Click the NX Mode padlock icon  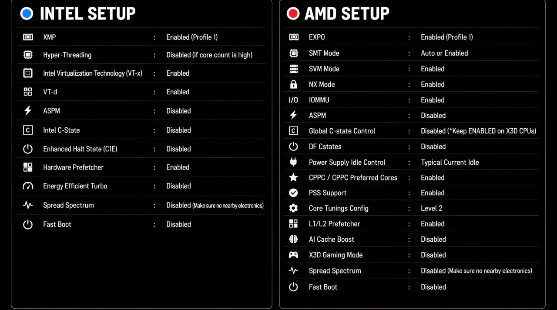coord(293,84)
